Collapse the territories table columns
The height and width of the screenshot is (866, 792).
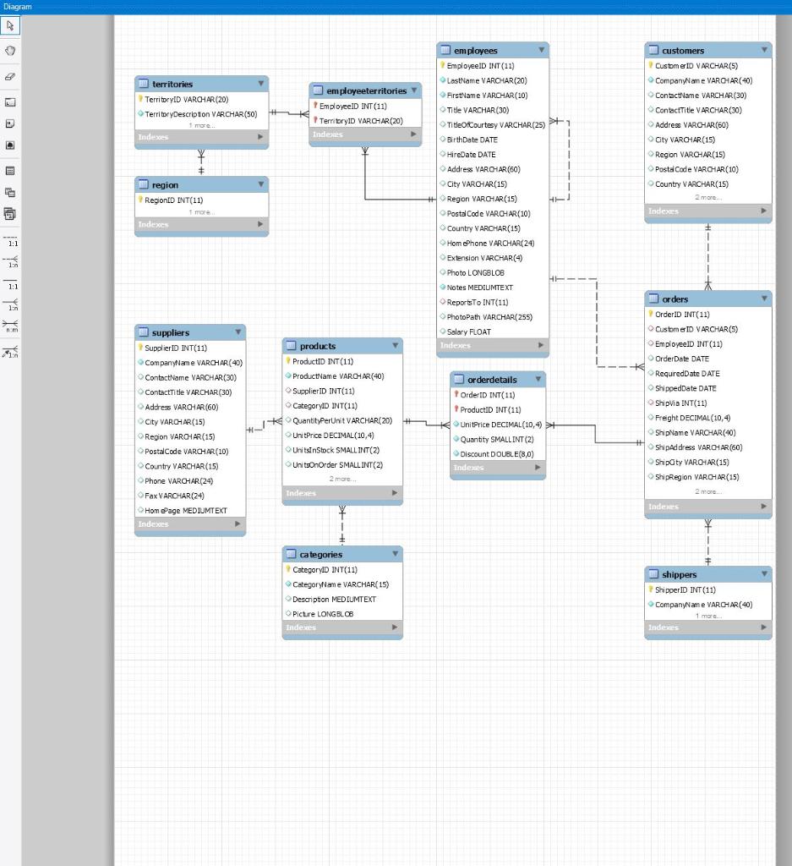pos(260,84)
